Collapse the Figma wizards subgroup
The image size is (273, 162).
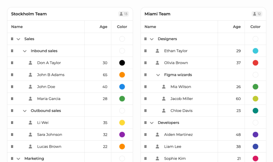(x=158, y=75)
